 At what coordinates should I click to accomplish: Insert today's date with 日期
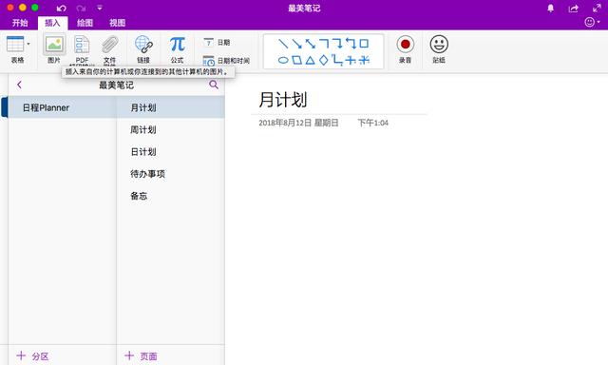tap(217, 42)
